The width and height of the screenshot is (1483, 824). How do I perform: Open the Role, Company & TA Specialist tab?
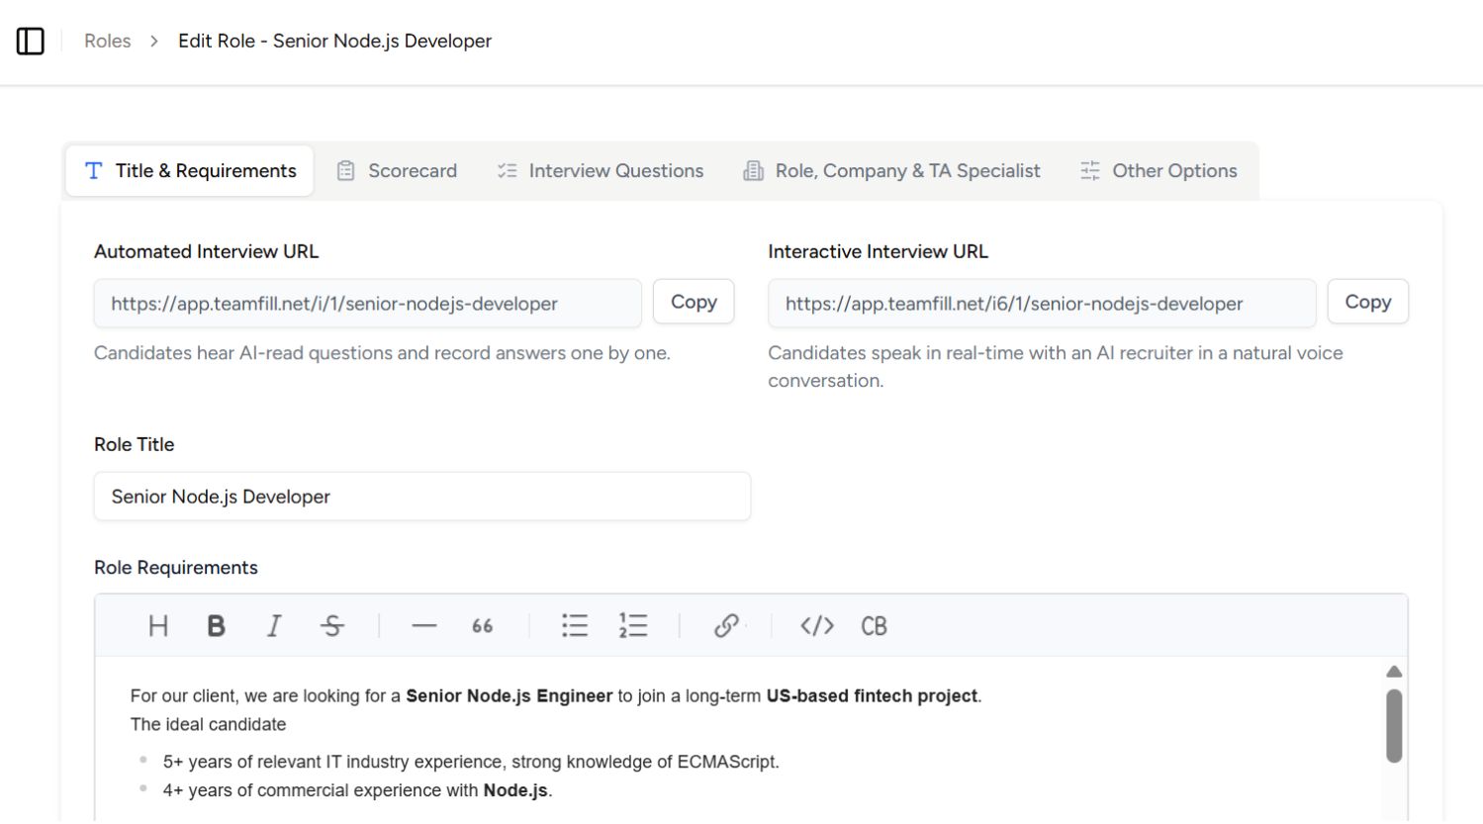(889, 170)
